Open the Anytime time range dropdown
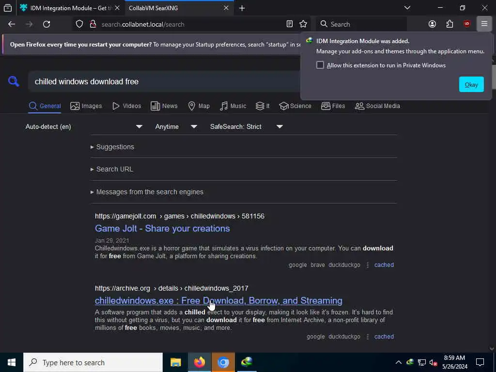Image resolution: width=496 pixels, height=372 pixels. click(x=176, y=126)
